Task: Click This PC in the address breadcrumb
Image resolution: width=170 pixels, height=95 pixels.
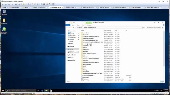Action: [80, 27]
